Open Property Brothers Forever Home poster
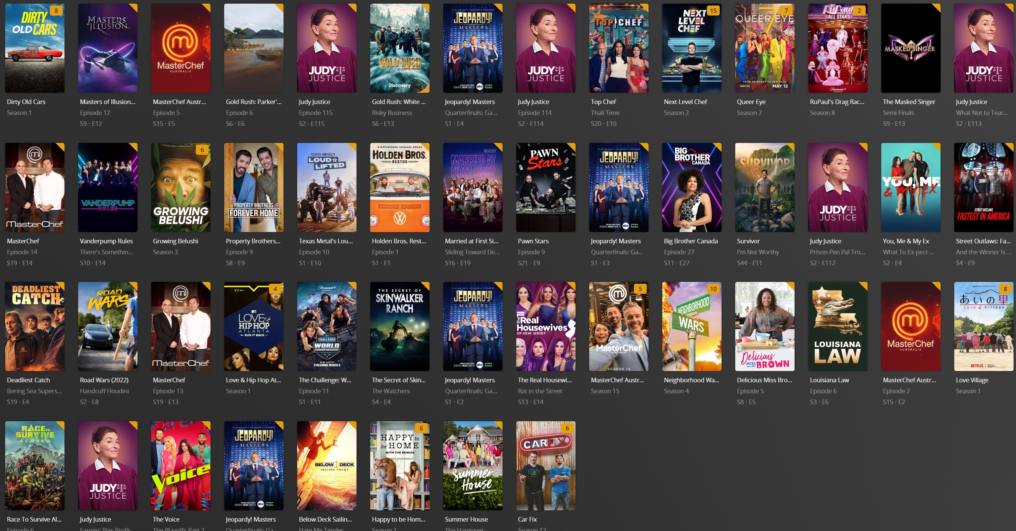 click(254, 187)
